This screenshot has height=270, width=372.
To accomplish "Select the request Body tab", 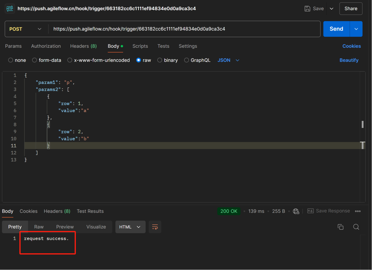I will click(x=115, y=46).
